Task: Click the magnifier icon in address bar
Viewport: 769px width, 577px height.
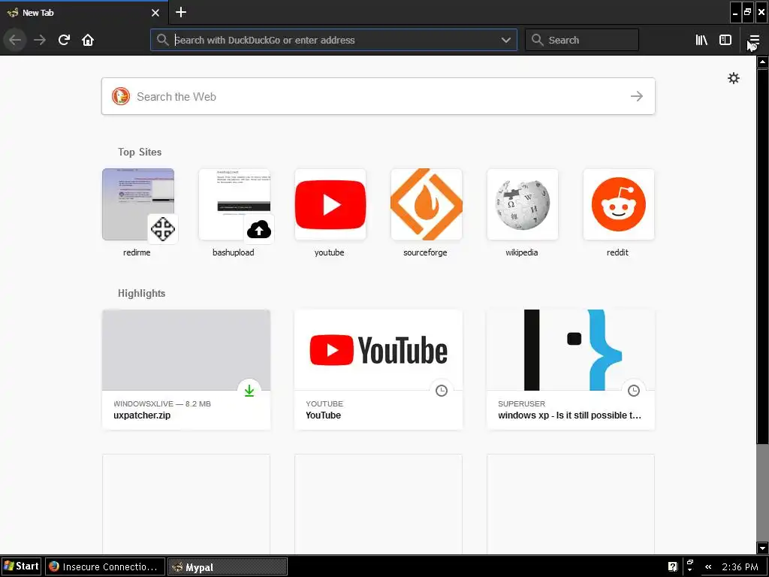Action: pos(163,40)
